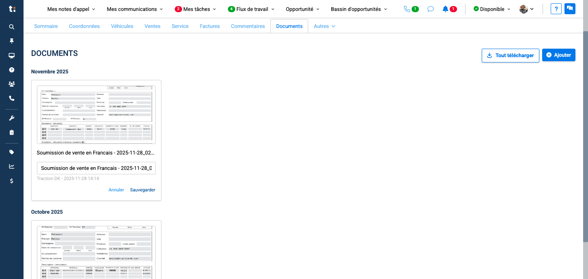Click the desktop/monitor icon in the sidebar
Screen dimensions: 588x279
pyautogui.click(x=11, y=55)
